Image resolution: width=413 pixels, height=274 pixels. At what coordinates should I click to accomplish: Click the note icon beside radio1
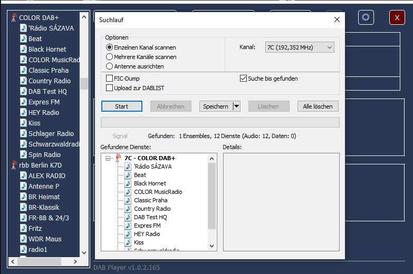23,249
